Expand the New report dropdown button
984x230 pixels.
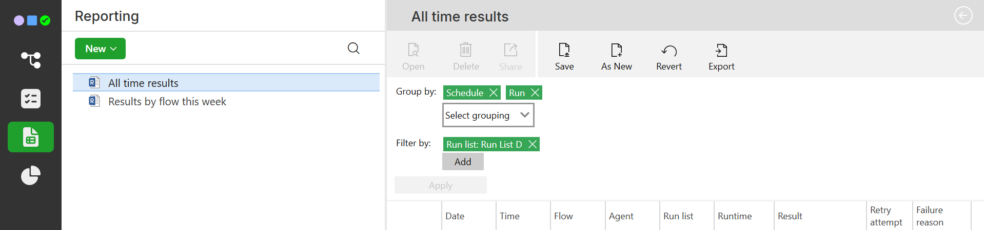(x=100, y=49)
